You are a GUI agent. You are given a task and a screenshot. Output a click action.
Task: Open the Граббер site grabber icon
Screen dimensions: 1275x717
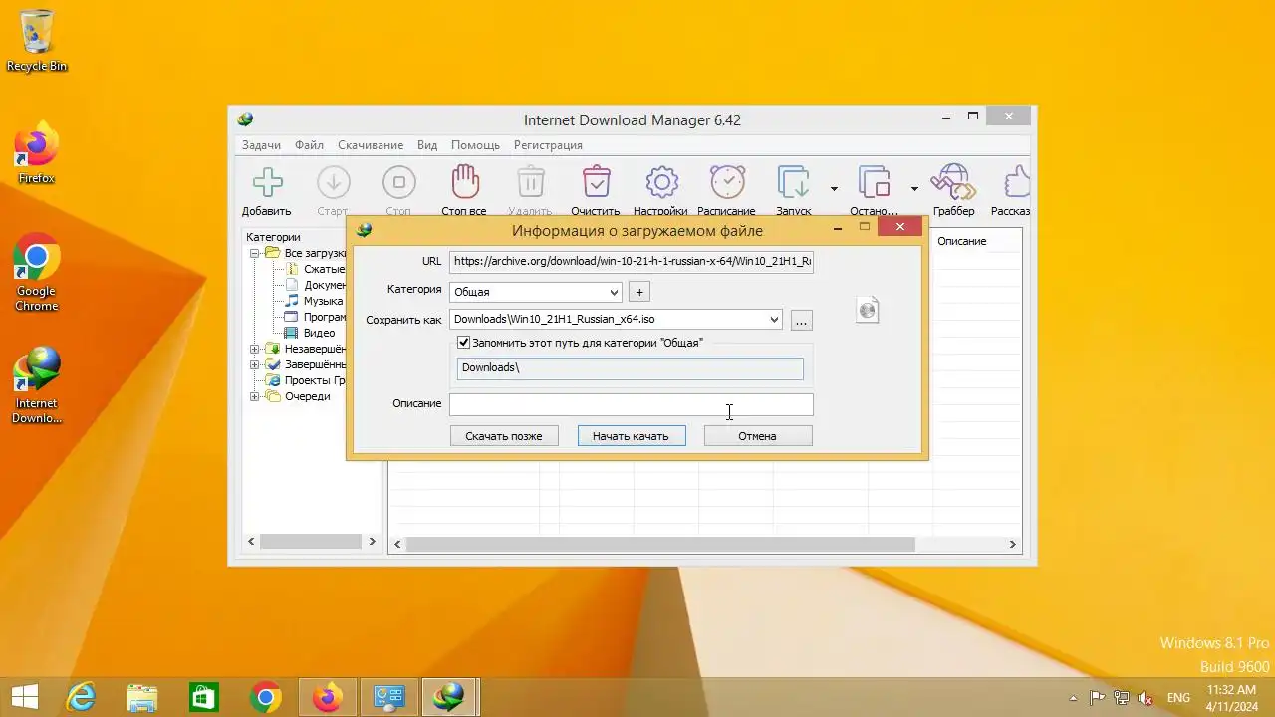click(x=953, y=183)
